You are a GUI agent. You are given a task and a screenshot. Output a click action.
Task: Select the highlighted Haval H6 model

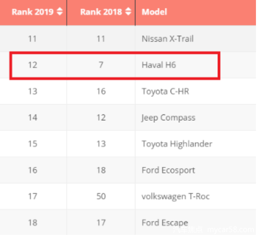click(159, 65)
